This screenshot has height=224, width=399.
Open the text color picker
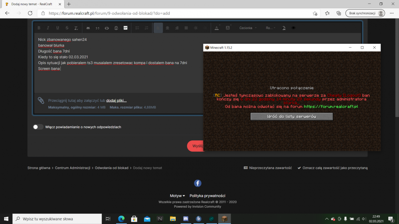point(217,28)
